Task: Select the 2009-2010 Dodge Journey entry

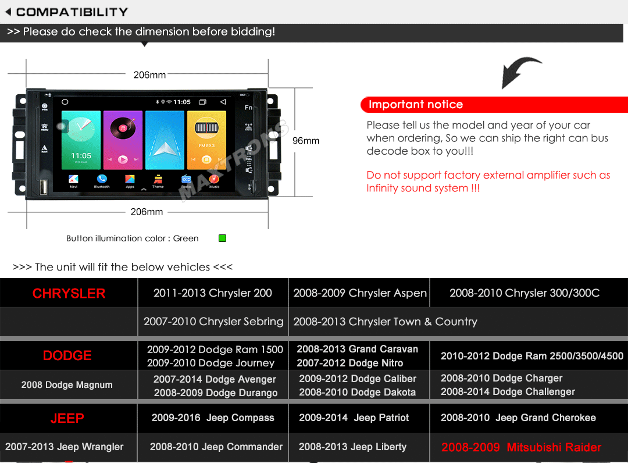Action: pyautogui.click(x=210, y=363)
